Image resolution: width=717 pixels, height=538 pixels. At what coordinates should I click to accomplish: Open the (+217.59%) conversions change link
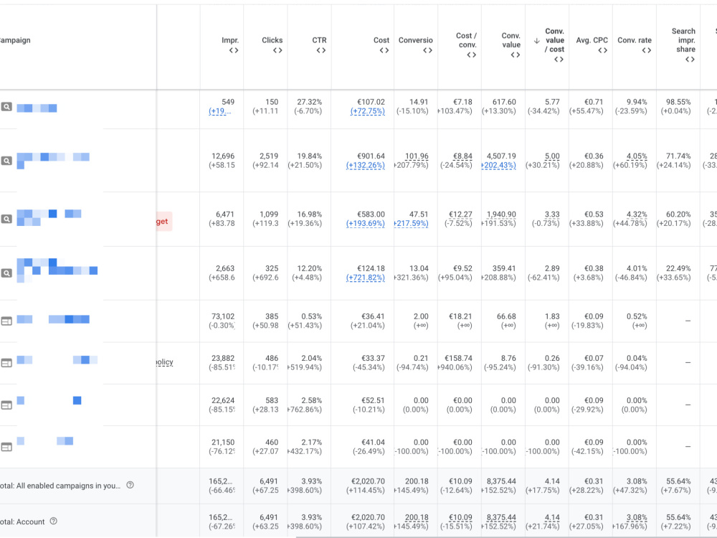click(x=411, y=223)
